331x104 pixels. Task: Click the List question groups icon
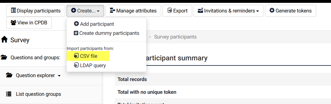pyautogui.click(x=9, y=94)
